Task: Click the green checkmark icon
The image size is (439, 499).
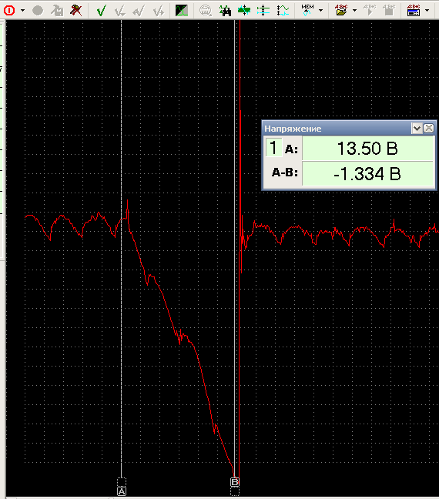Action: coord(101,11)
